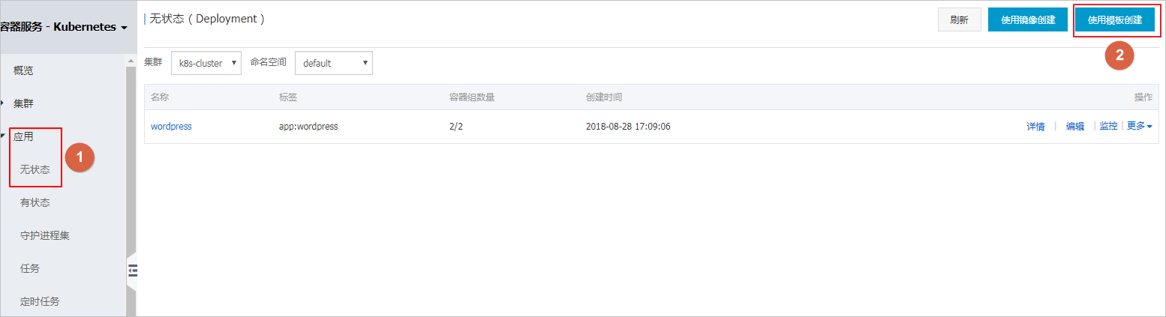This screenshot has height=317, width=1166.
Task: Open the wordpress deployment link
Action: pos(171,126)
